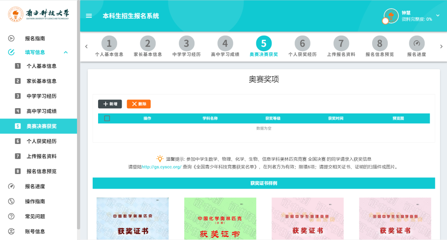Image resolution: width=447 pixels, height=240 pixels.
Task: Open 操作指南 from the sidebar
Action: pyautogui.click(x=12, y=201)
